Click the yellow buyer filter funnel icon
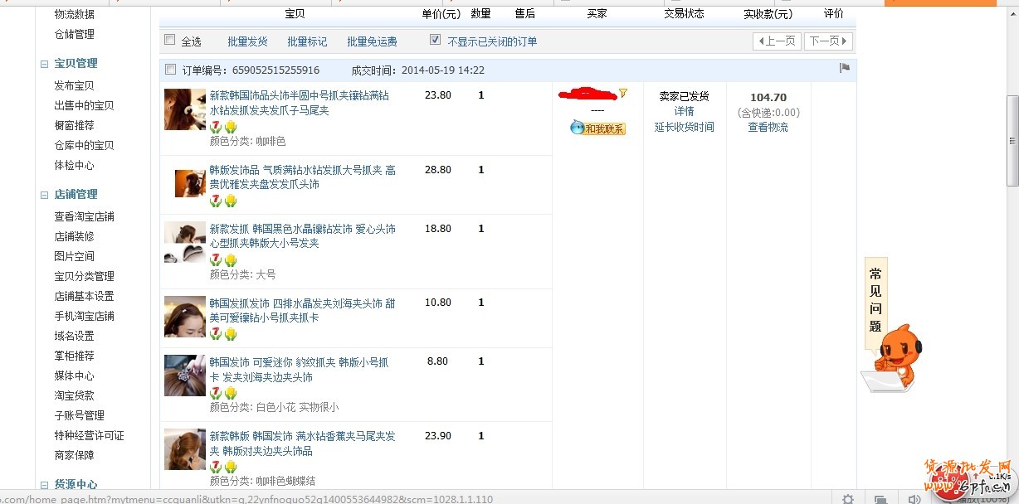Screen dimensions: 1019x504 click(x=623, y=94)
